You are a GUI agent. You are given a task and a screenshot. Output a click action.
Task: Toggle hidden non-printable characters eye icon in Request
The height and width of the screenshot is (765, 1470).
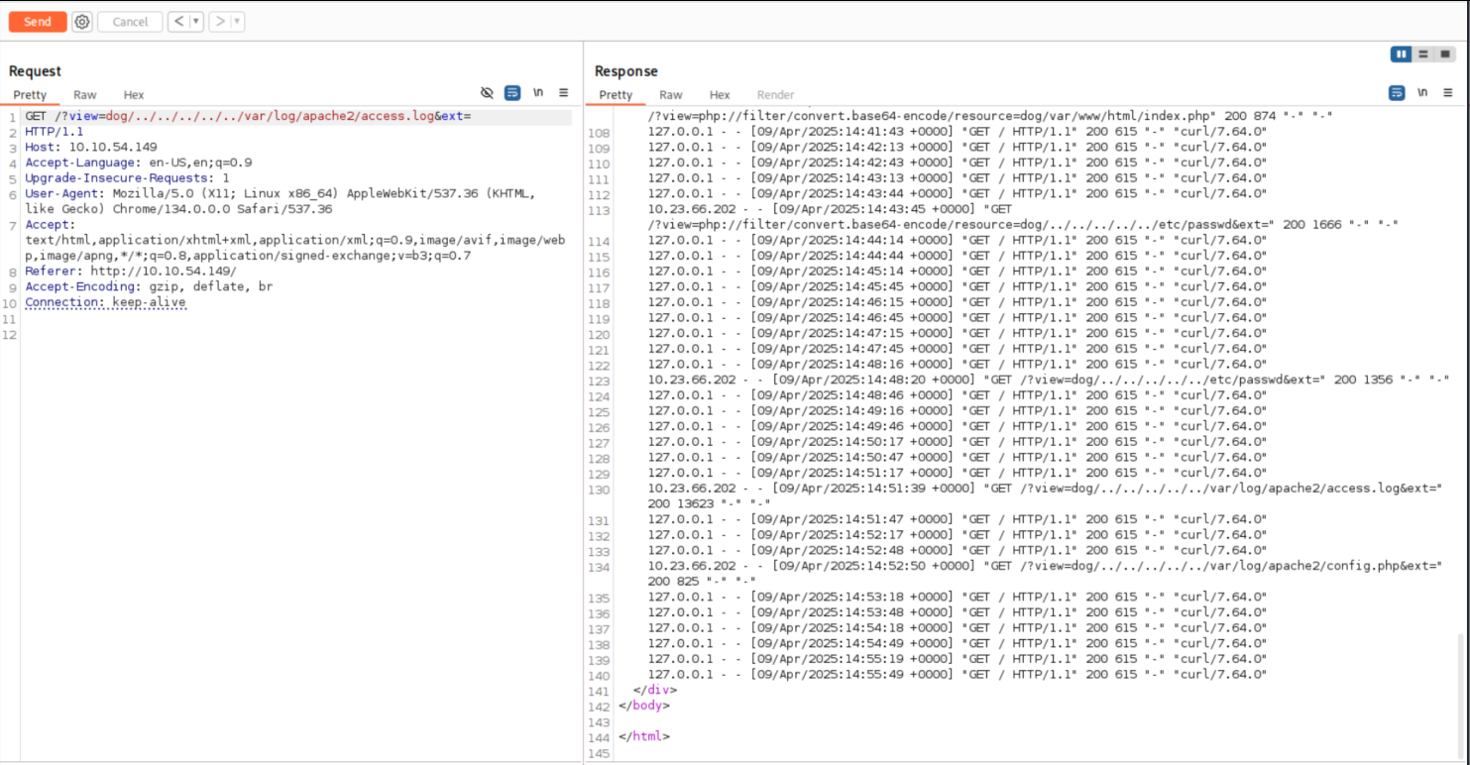click(487, 92)
